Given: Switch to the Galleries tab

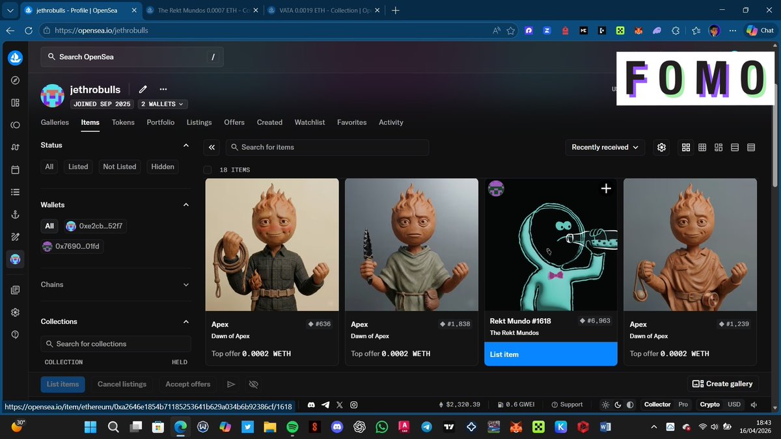Looking at the screenshot, I should (x=55, y=122).
